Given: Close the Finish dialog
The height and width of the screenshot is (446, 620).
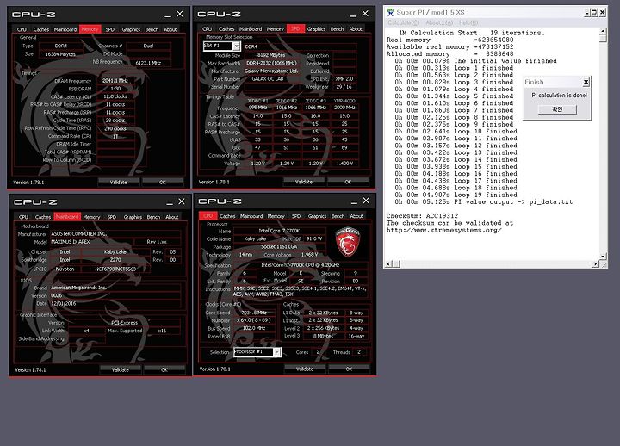Looking at the screenshot, I should (586, 83).
